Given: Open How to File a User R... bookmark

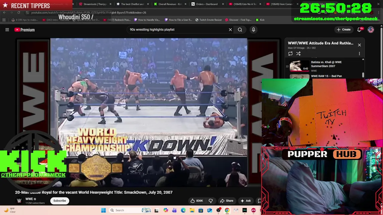Looking at the screenshot, I should point(178,20).
